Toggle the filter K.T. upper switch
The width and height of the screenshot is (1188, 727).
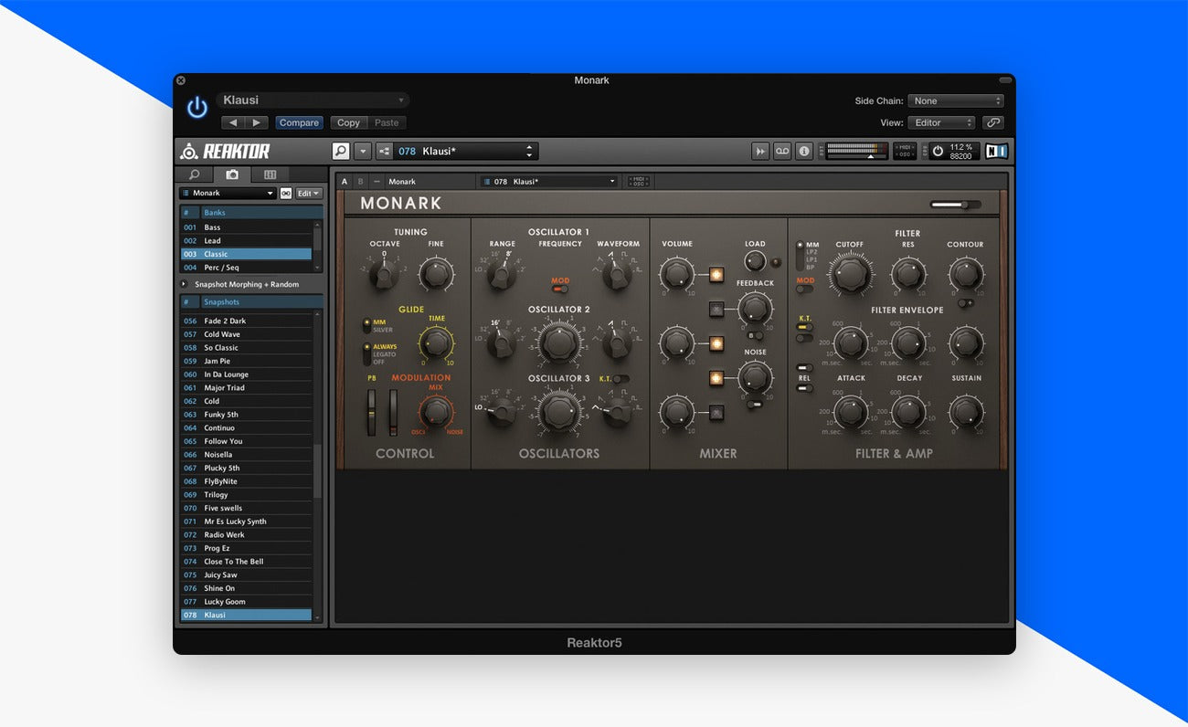coord(805,327)
